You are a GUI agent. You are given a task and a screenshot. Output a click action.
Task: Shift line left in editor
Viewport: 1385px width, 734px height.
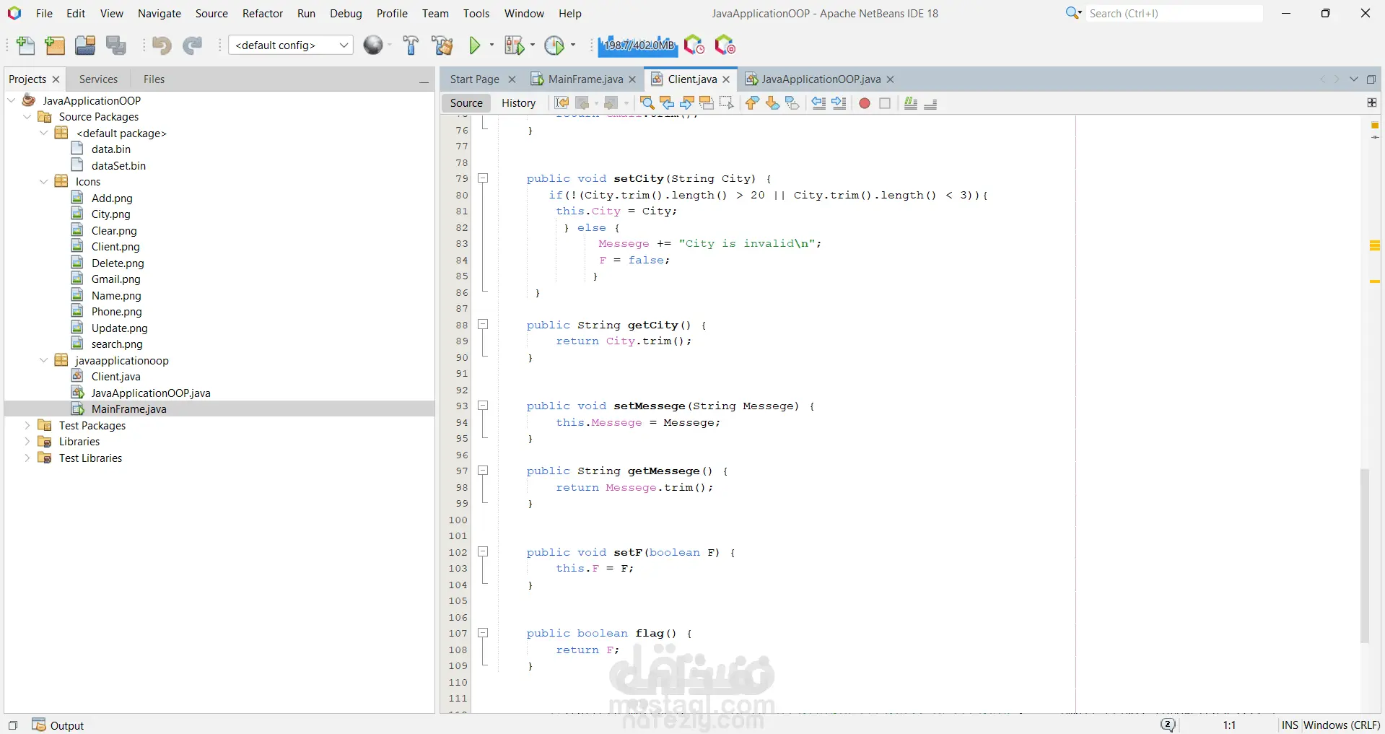coord(818,103)
